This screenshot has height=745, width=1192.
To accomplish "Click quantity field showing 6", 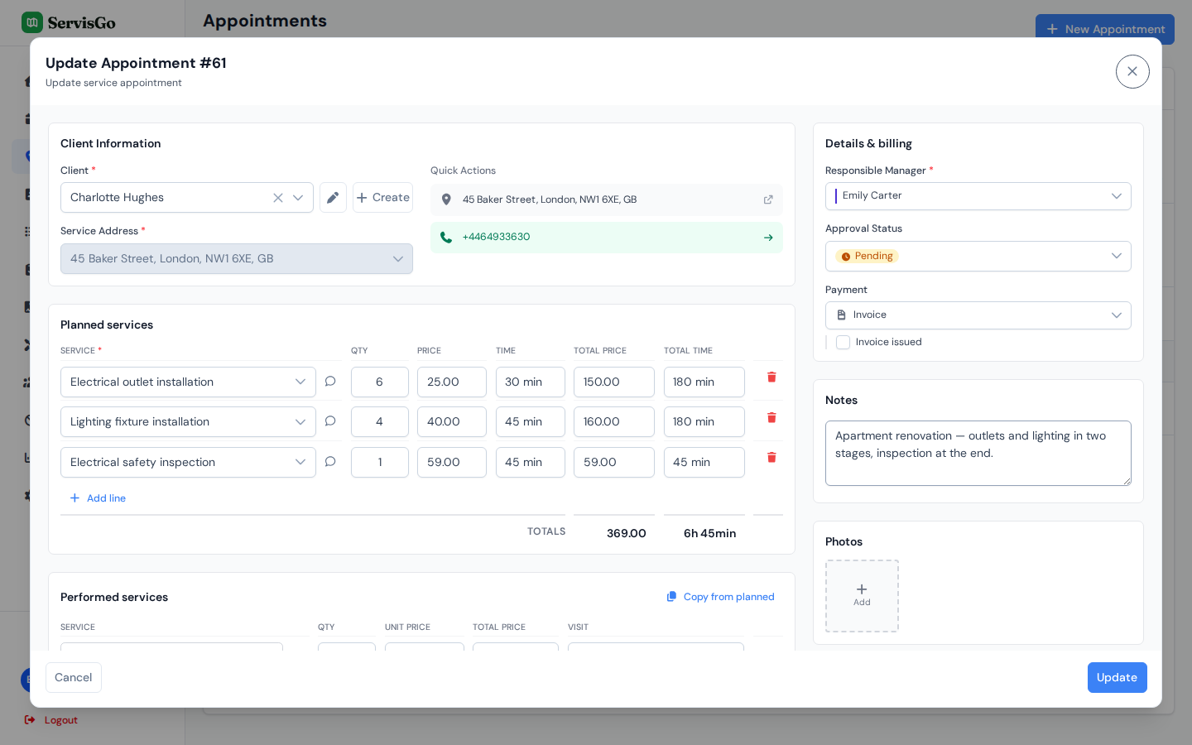I will (x=380, y=382).
